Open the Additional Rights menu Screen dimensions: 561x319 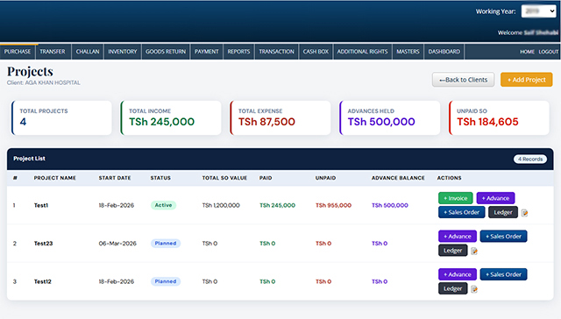click(x=362, y=52)
